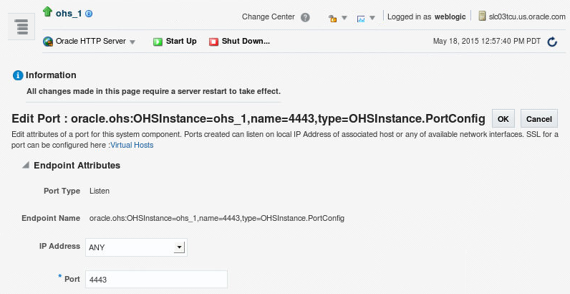Click OK to save port

(503, 118)
